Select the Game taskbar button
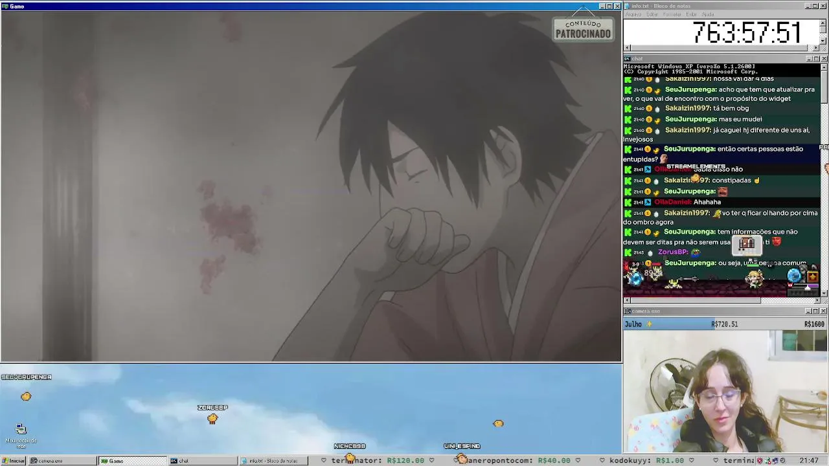Image resolution: width=829 pixels, height=466 pixels. pyautogui.click(x=132, y=461)
